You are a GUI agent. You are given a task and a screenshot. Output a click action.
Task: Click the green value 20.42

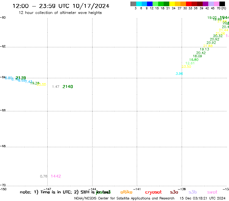pyautogui.click(x=201, y=53)
